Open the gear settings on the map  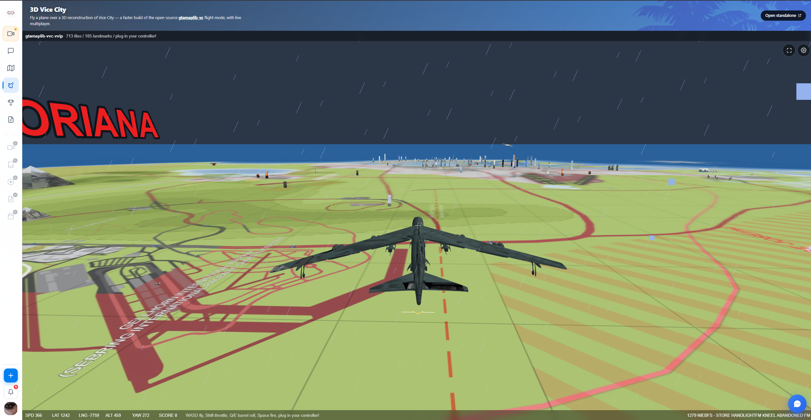click(x=804, y=50)
